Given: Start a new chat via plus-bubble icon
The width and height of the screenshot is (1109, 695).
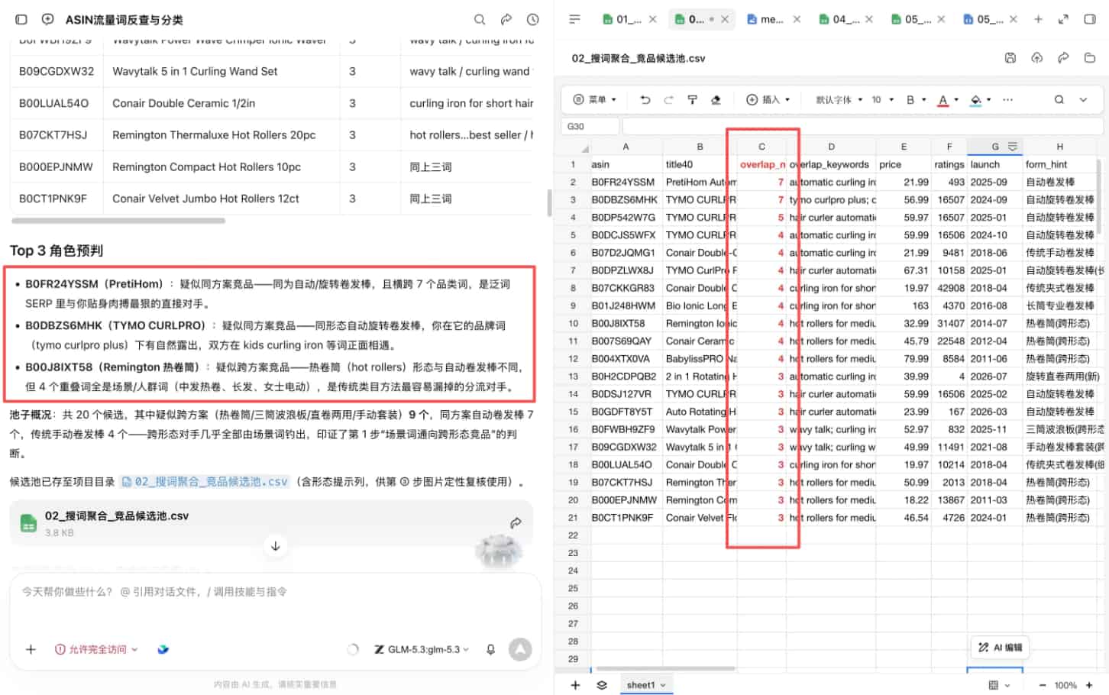Looking at the screenshot, I should (47, 19).
